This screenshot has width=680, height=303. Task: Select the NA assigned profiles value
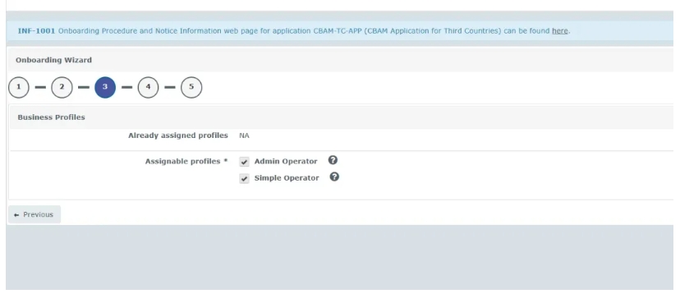point(244,135)
